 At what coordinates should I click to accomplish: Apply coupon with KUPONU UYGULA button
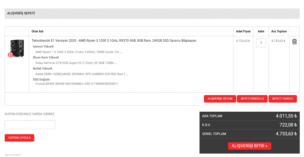pyautogui.click(x=19, y=138)
